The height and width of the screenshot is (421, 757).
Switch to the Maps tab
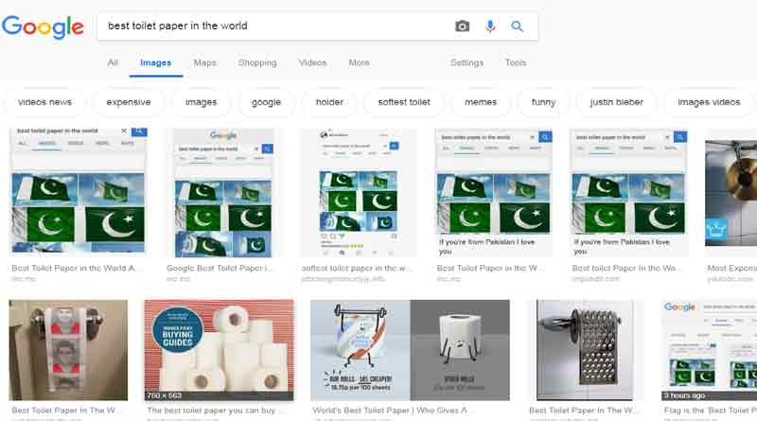tap(204, 63)
